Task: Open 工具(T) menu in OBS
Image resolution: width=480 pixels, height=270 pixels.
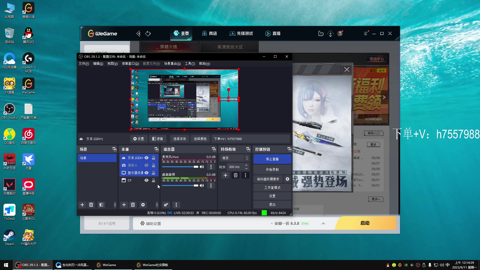Action: pyautogui.click(x=190, y=64)
